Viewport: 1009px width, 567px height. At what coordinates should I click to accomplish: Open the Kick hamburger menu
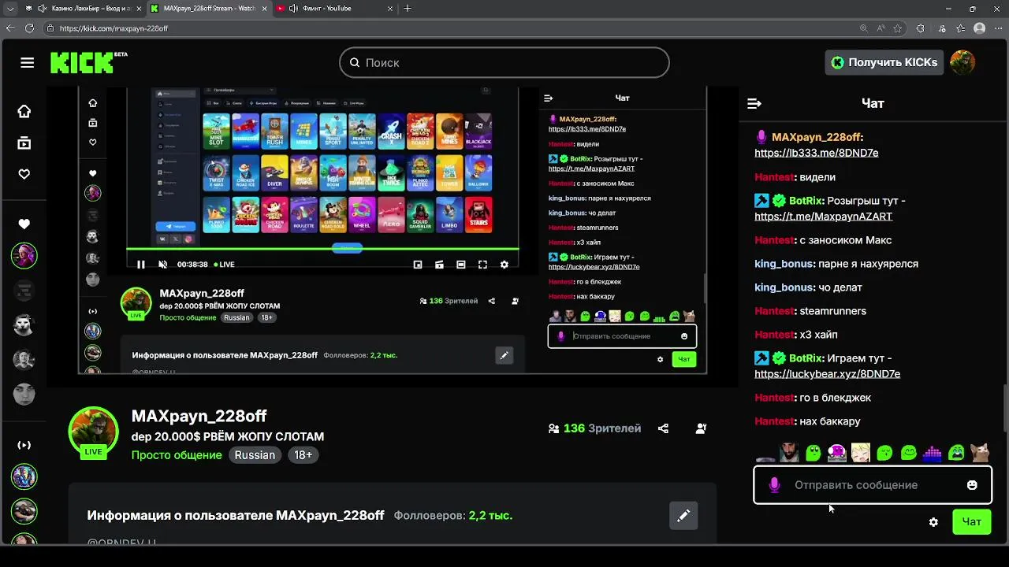tap(28, 63)
